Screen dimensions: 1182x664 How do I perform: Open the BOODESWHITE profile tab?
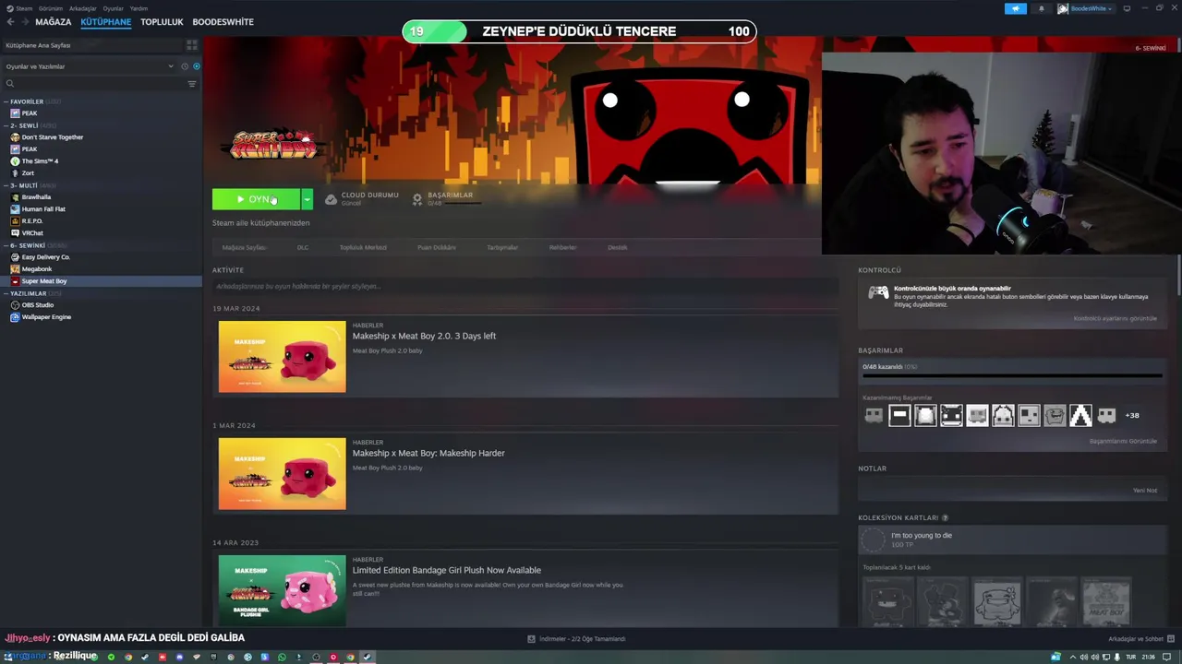(223, 22)
